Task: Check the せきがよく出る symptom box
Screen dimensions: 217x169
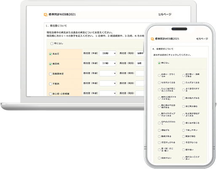Action: (x=159, y=83)
